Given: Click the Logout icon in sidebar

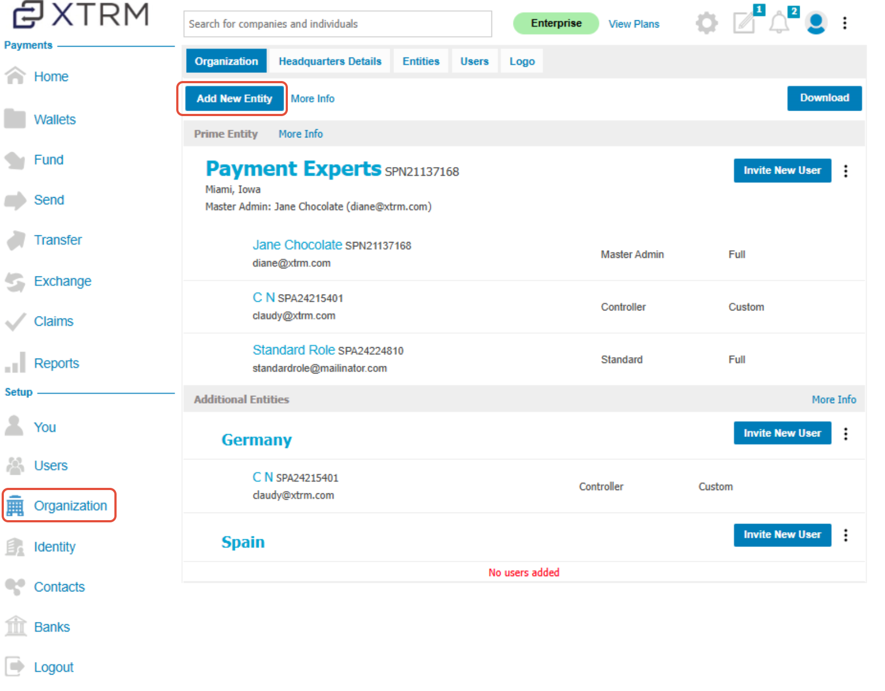Looking at the screenshot, I should pos(15,666).
